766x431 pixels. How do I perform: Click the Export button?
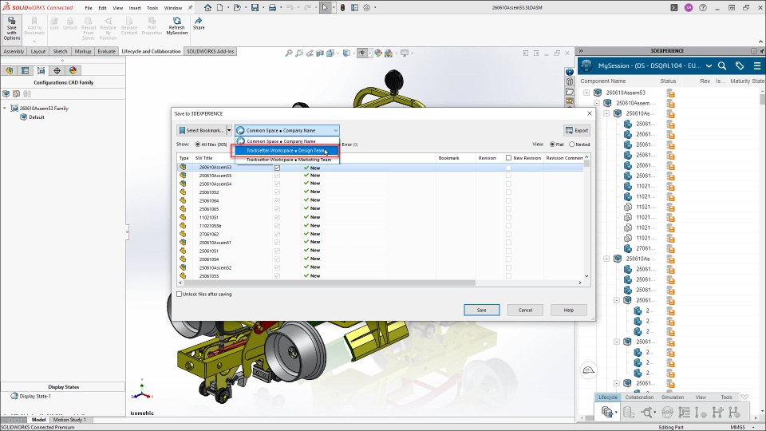tap(576, 130)
